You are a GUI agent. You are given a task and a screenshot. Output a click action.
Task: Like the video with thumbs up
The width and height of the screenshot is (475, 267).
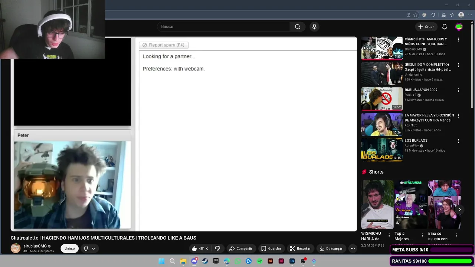click(200, 248)
